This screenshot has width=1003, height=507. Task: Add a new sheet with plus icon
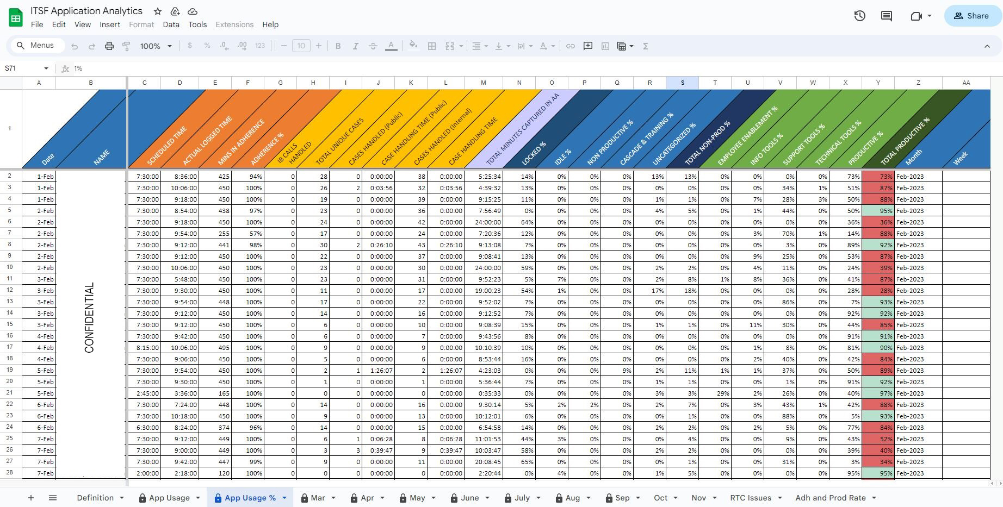(31, 498)
